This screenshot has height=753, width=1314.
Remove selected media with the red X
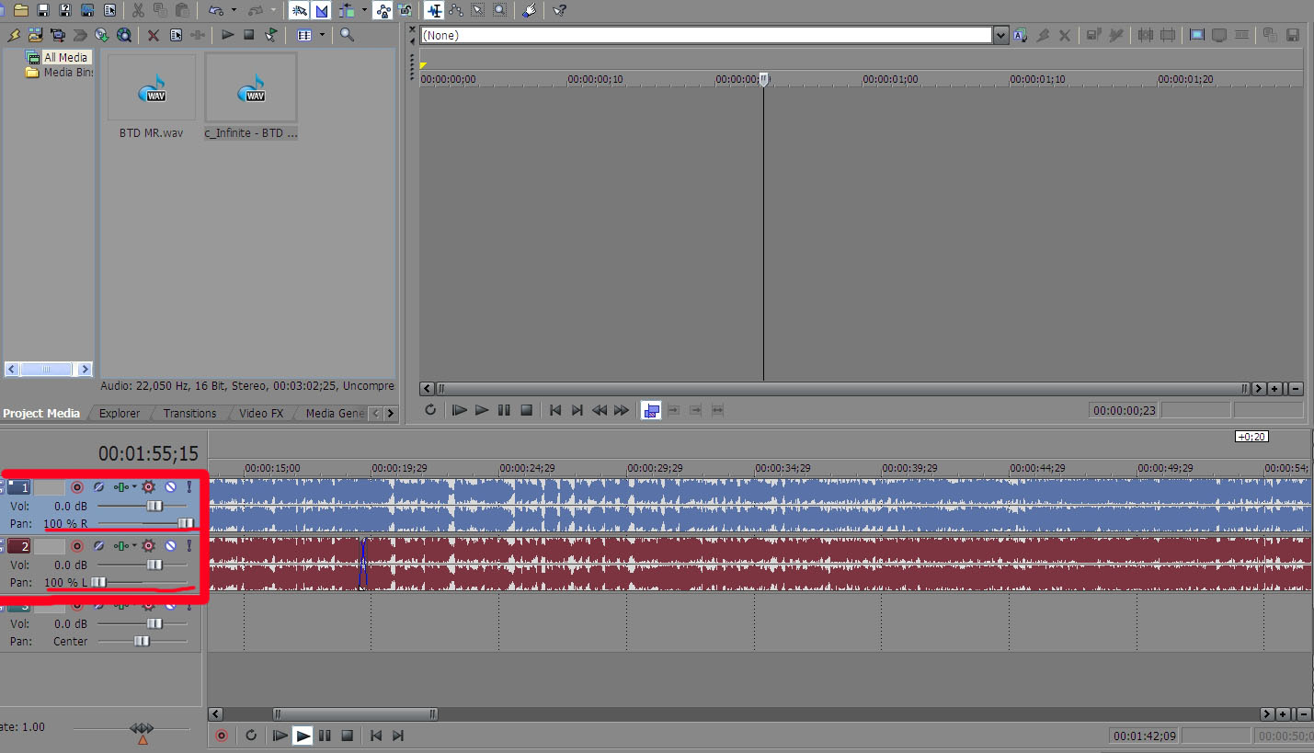click(154, 35)
